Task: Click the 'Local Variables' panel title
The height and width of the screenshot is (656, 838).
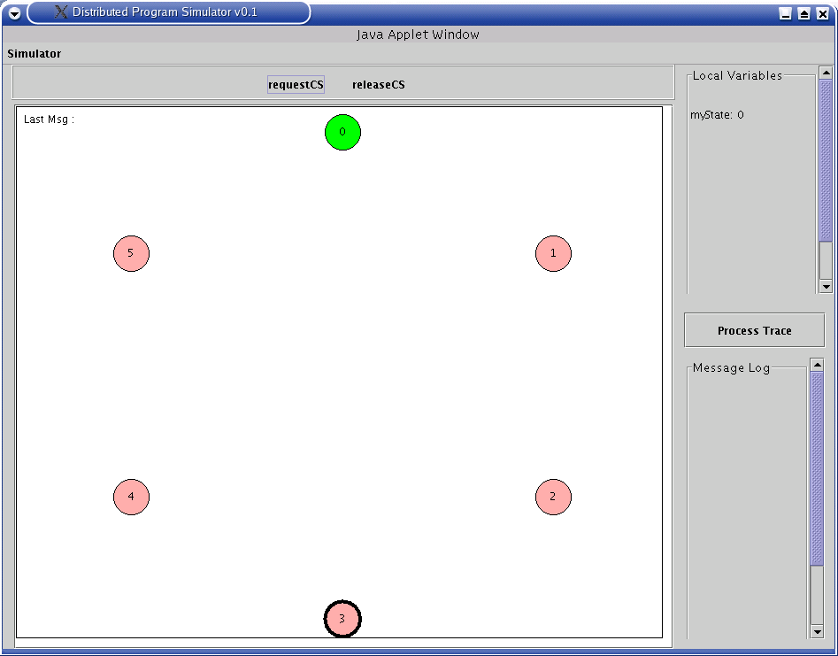Action: point(737,75)
